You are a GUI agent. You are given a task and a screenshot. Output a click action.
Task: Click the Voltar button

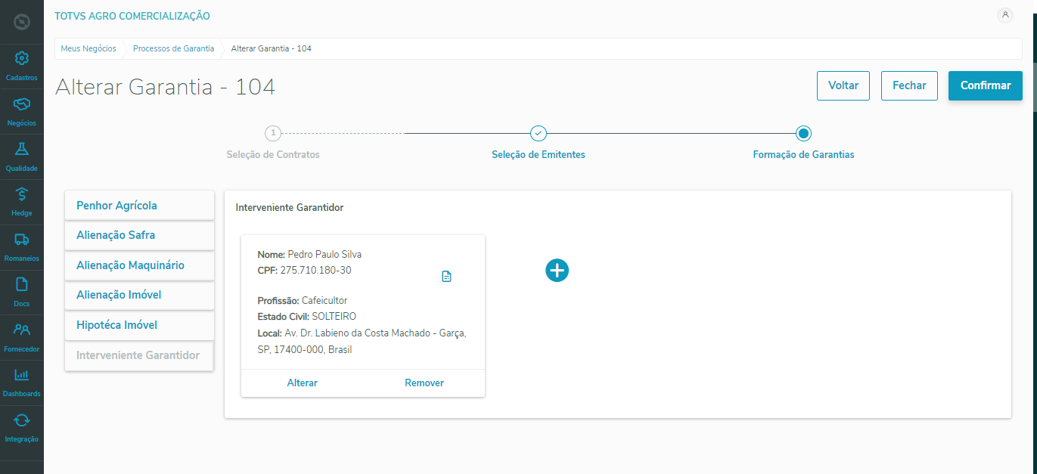click(x=843, y=85)
